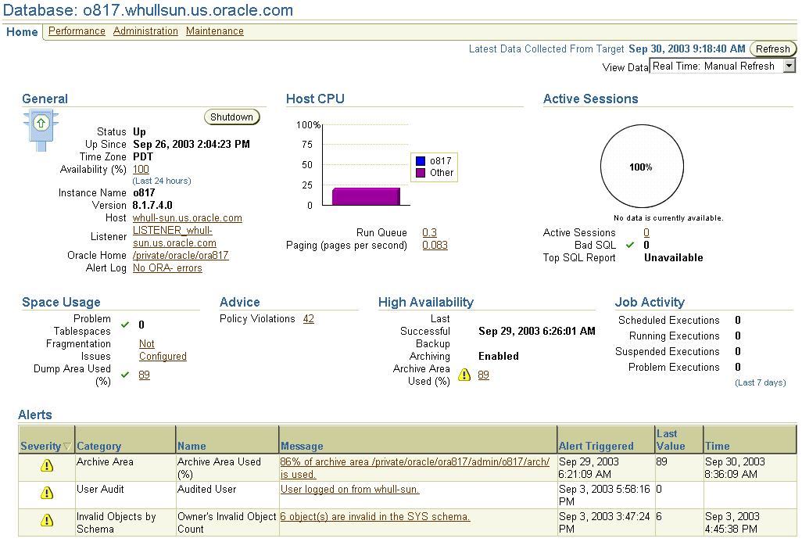Open the Administration tab

pyautogui.click(x=145, y=31)
